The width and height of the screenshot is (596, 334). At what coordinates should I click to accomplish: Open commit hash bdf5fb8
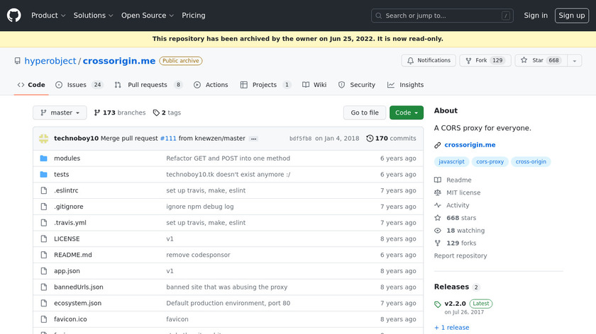[x=300, y=139]
